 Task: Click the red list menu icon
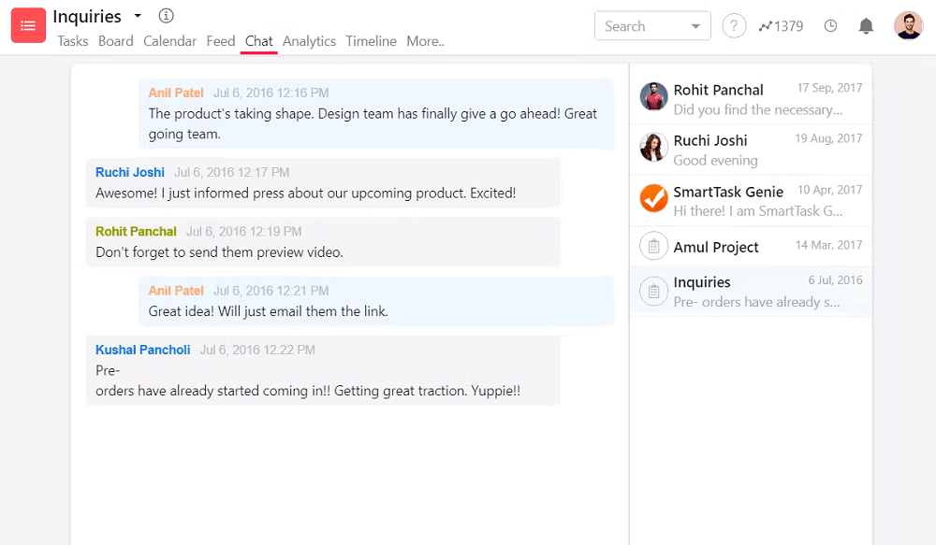(x=28, y=25)
